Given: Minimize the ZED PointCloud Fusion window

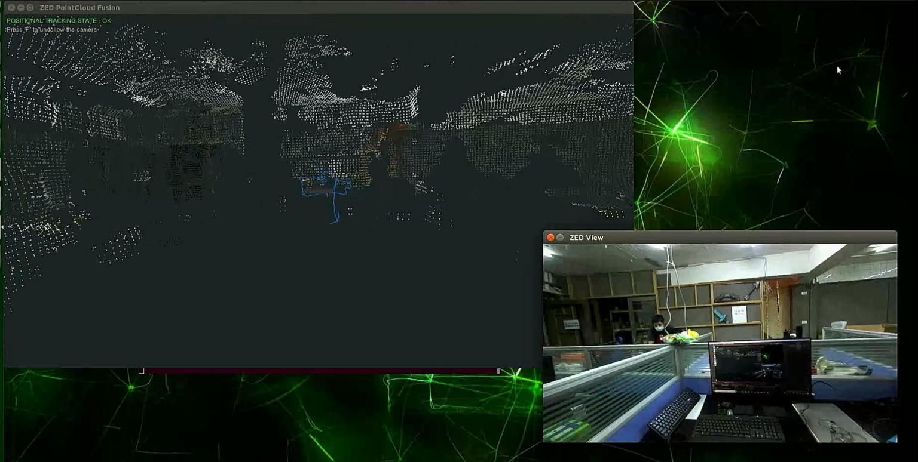Looking at the screenshot, I should pyautogui.click(x=20, y=8).
